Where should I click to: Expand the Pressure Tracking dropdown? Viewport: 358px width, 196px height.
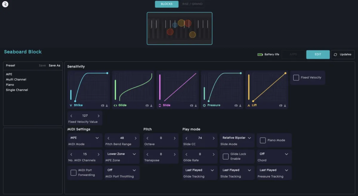coord(274,170)
